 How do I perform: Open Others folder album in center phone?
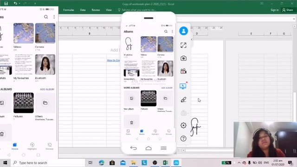pyautogui.click(x=165, y=98)
